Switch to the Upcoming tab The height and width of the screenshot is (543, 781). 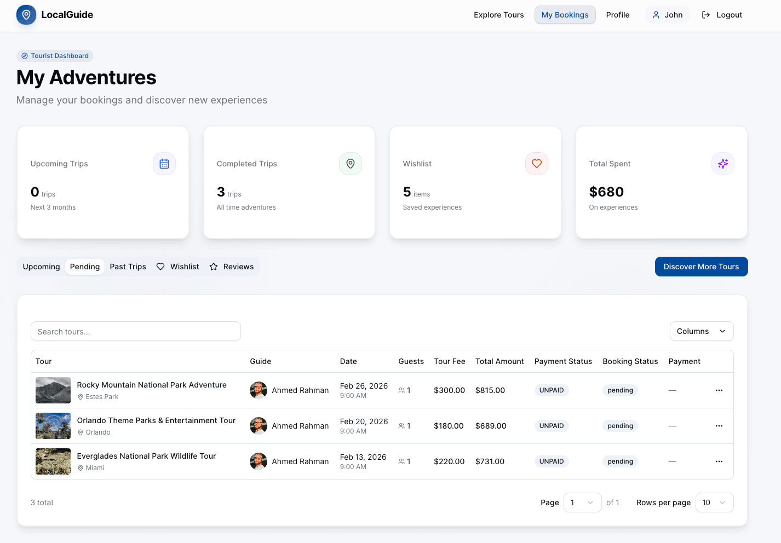click(x=41, y=267)
